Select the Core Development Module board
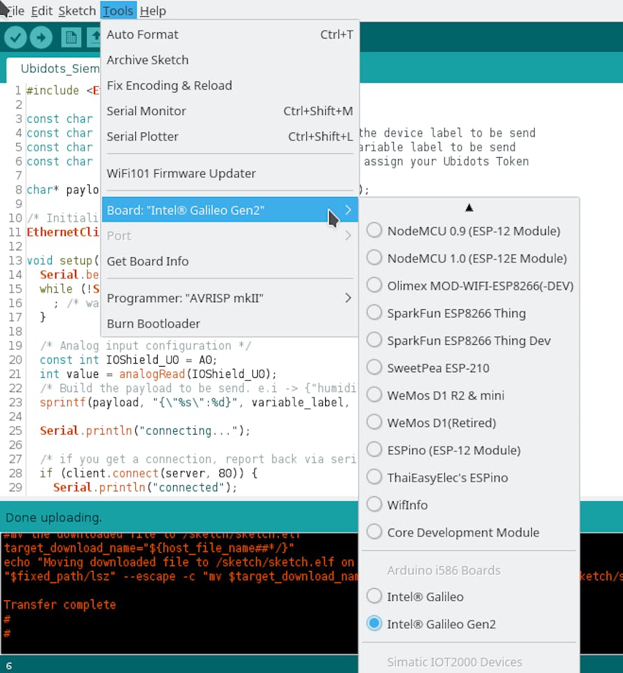 pyautogui.click(x=469, y=533)
